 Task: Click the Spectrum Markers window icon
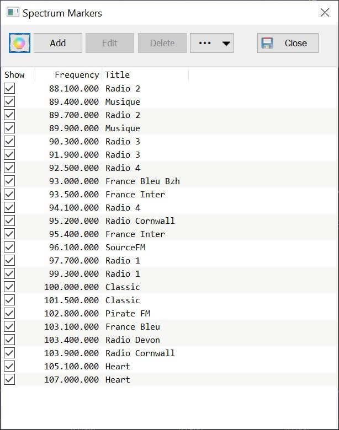point(13,13)
